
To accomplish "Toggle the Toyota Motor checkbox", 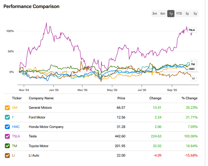I will pyautogui.click(x=7, y=146).
